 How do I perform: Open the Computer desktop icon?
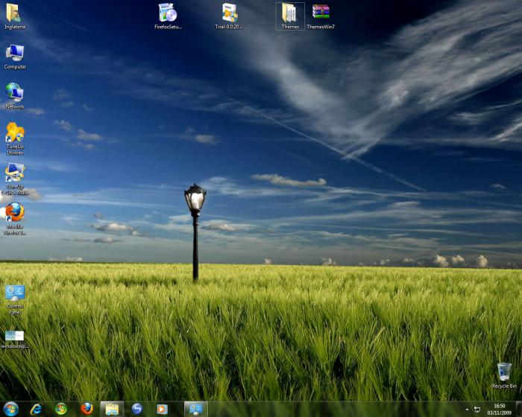pos(14,54)
